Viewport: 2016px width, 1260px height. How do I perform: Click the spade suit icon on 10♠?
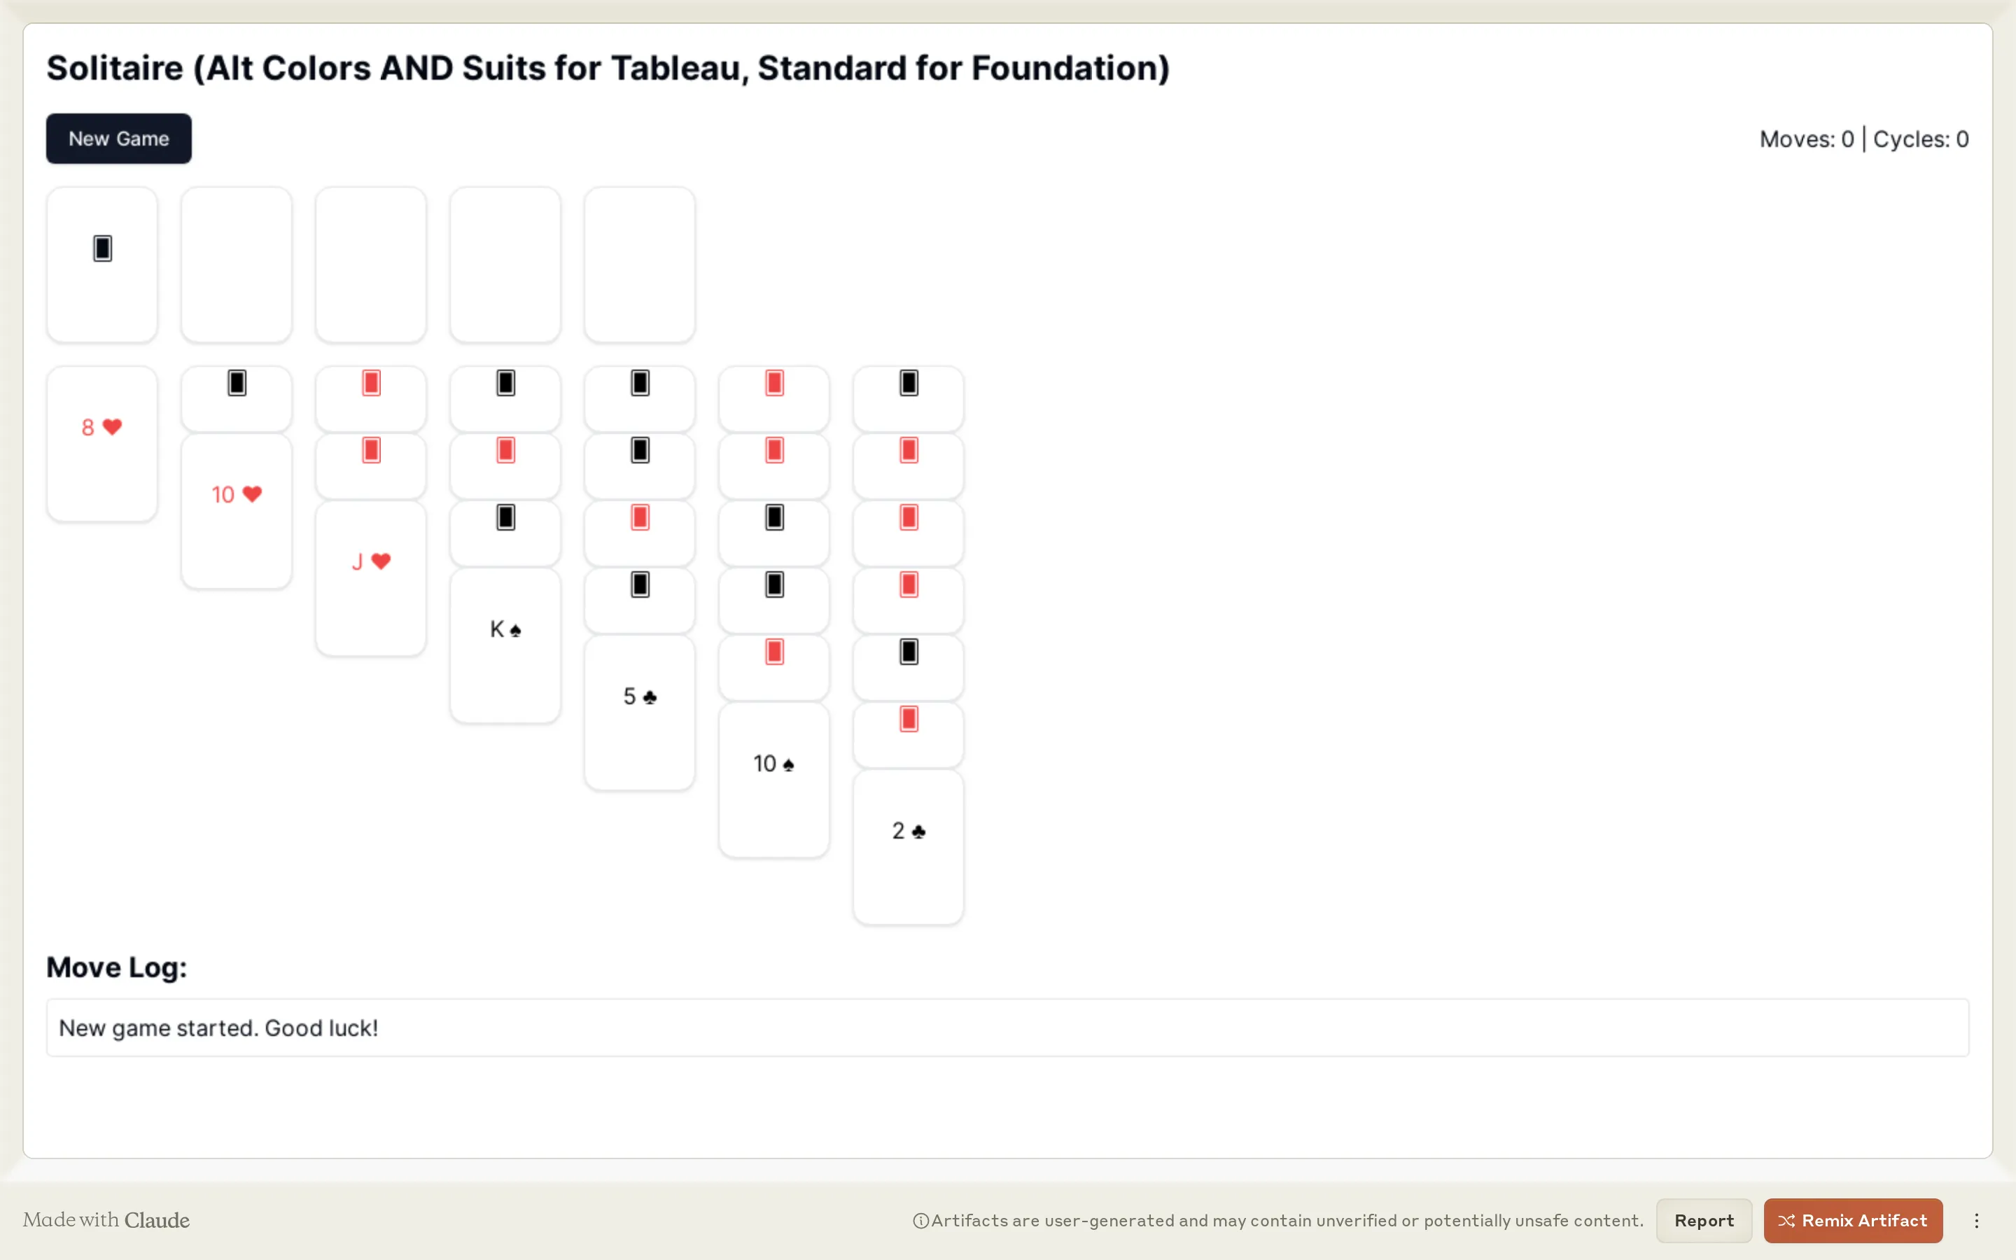790,765
